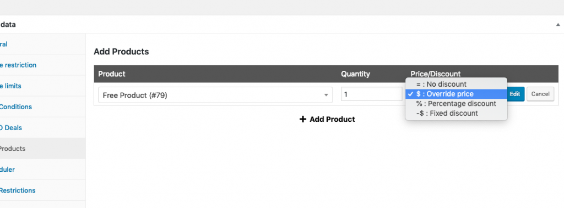Image resolution: width=564 pixels, height=208 pixels.
Task: Open the General tab at the sidebar top
Action: (4, 44)
